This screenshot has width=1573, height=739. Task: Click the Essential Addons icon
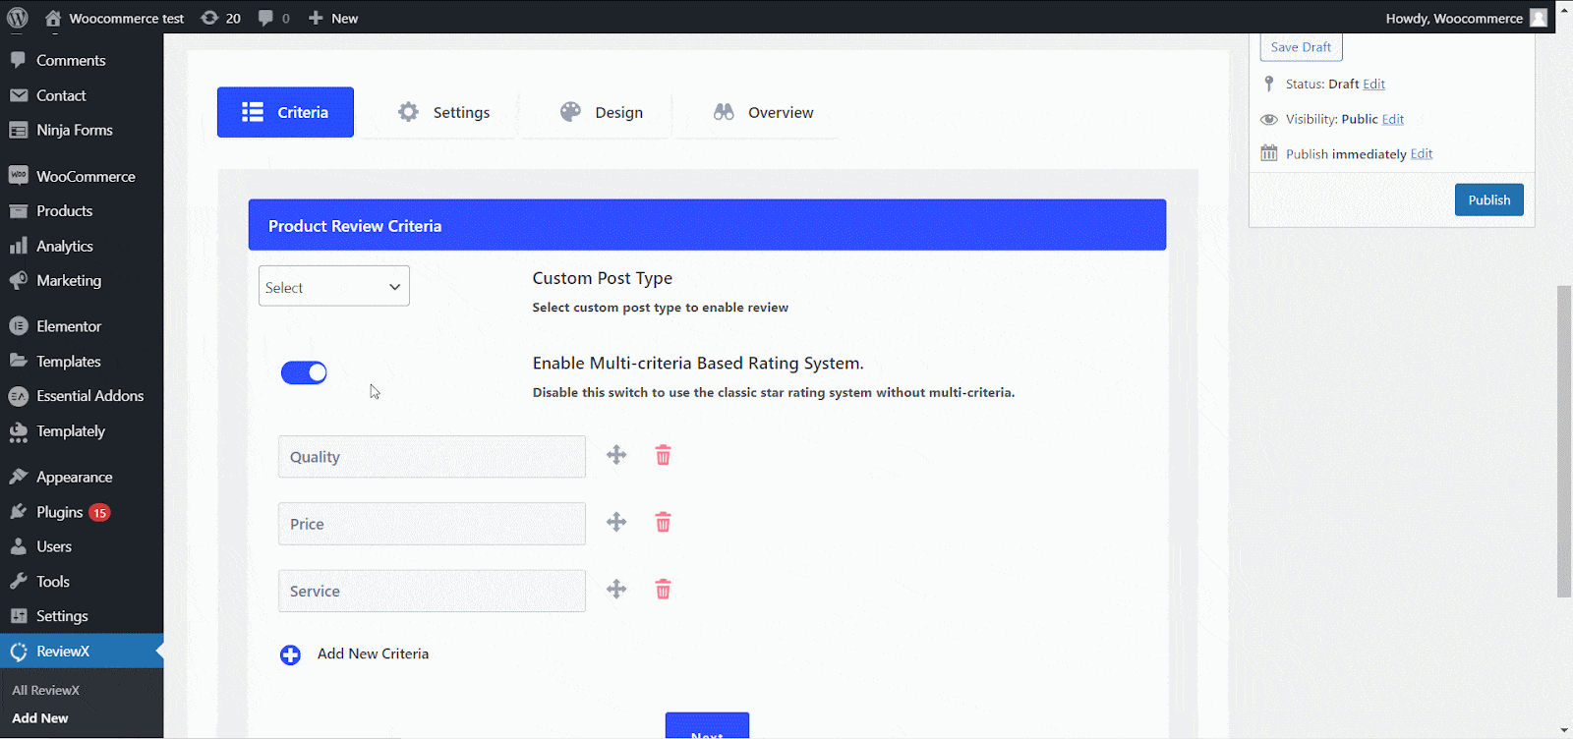point(19,396)
